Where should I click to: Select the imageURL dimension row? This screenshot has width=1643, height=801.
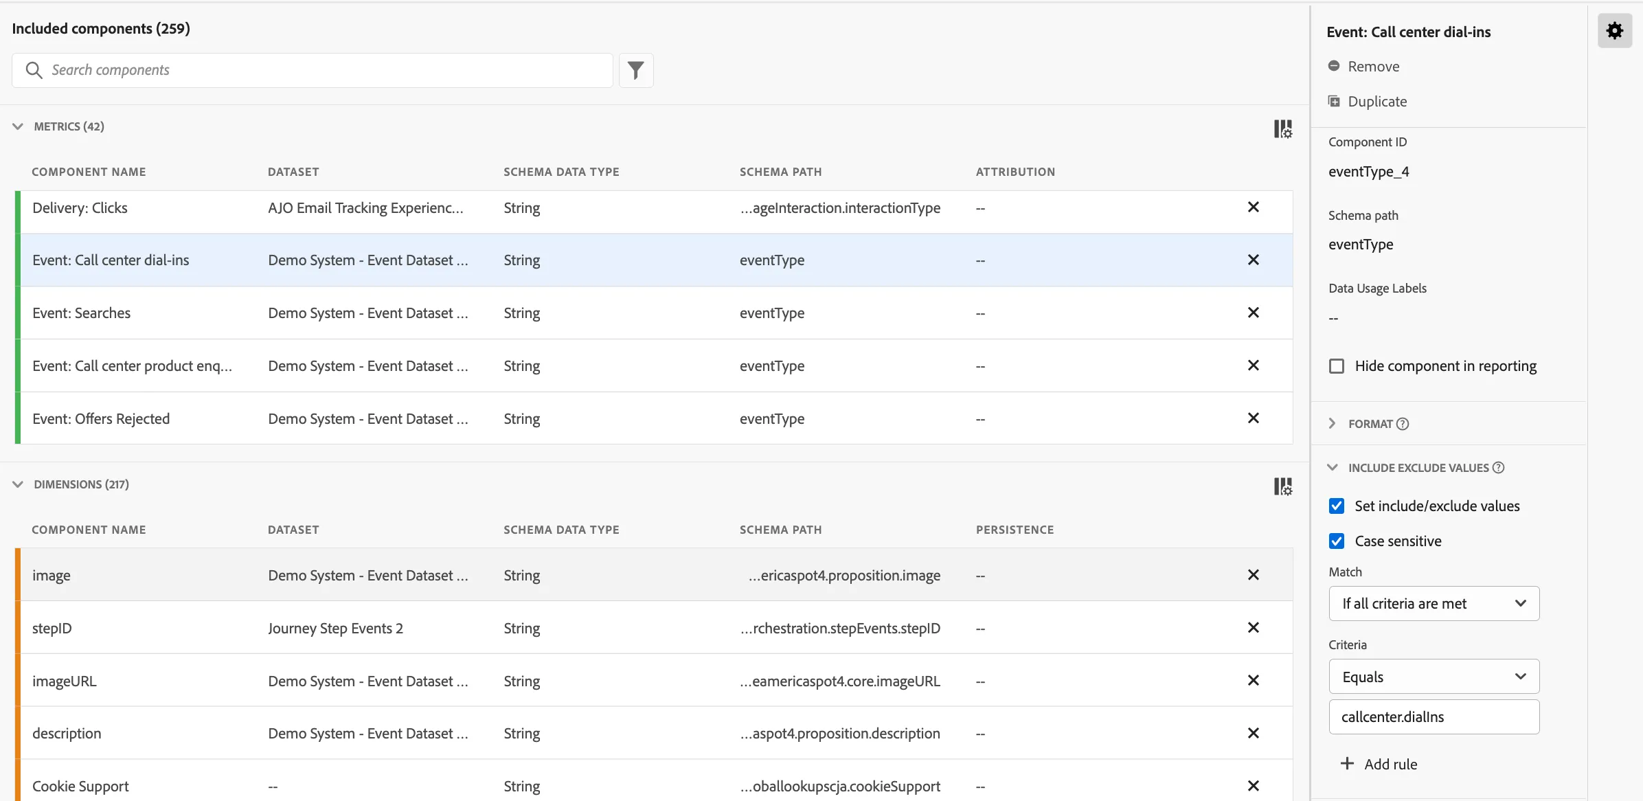coord(654,681)
